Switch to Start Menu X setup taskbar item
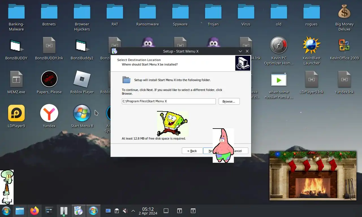This screenshot has height=217, width=362. pyautogui.click(x=93, y=211)
